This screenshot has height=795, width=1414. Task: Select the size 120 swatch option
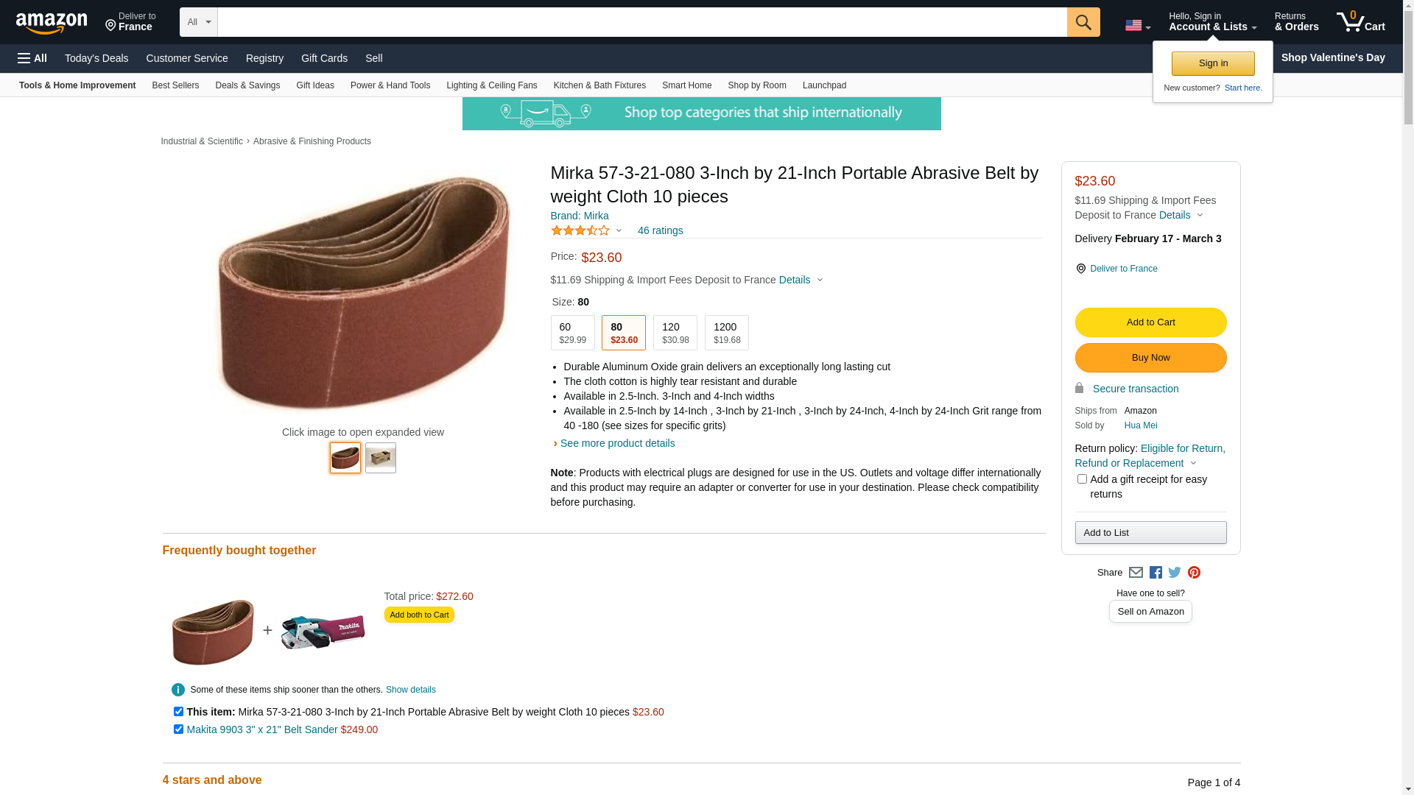click(675, 333)
